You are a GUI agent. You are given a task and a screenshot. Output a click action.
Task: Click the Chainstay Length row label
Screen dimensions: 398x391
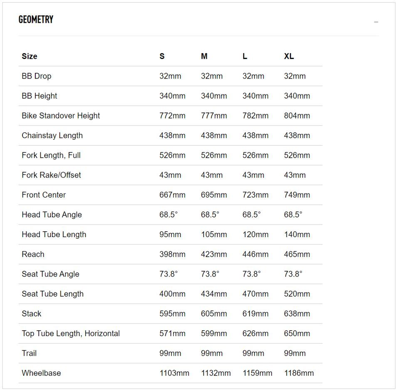(52, 135)
